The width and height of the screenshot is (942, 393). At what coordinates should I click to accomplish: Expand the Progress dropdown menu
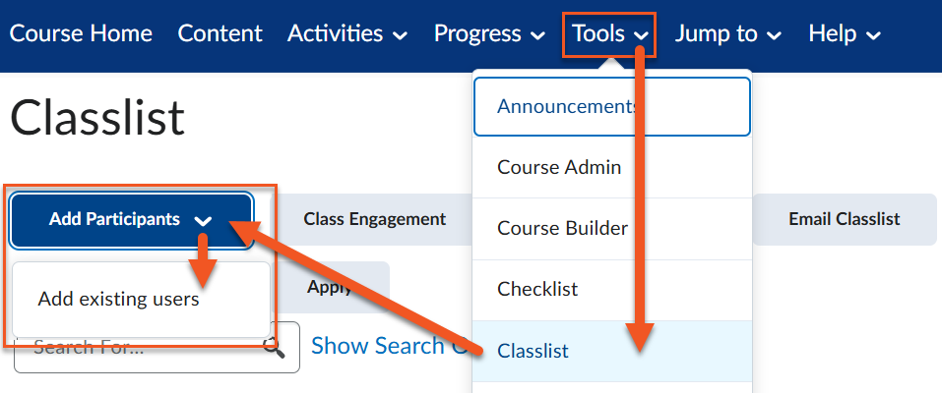[489, 33]
